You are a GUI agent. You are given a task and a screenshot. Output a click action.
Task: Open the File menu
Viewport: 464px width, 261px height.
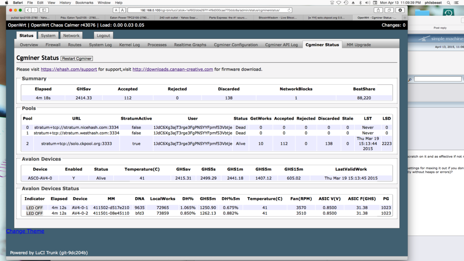[30, 3]
